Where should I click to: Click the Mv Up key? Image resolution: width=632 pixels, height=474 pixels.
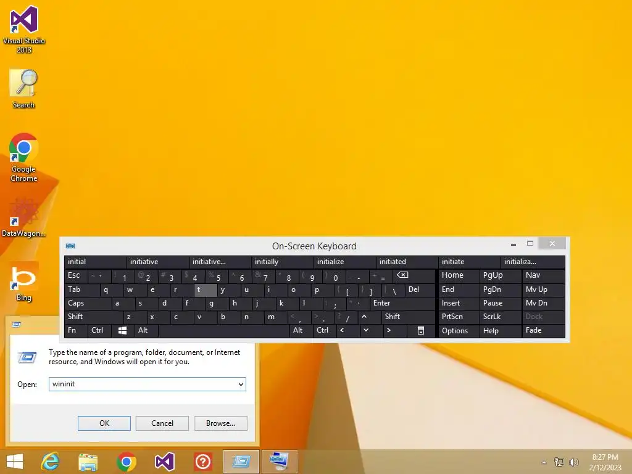pos(543,290)
